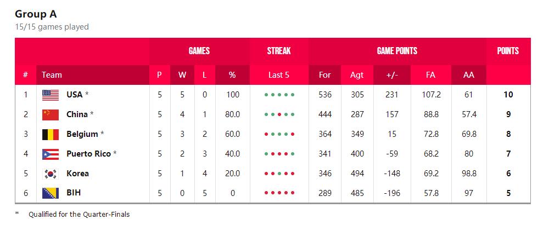This screenshot has height=225, width=560.
Task: Click the Last 5 column header
Action: pos(279,75)
